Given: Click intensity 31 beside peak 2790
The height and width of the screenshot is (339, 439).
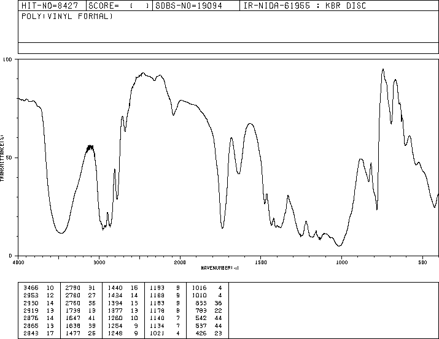Looking at the screenshot, I should pos(92,288).
